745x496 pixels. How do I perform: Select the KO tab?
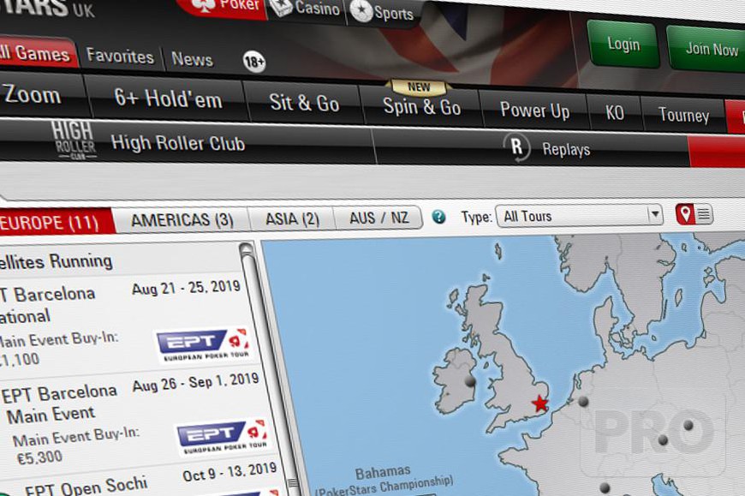tap(614, 113)
